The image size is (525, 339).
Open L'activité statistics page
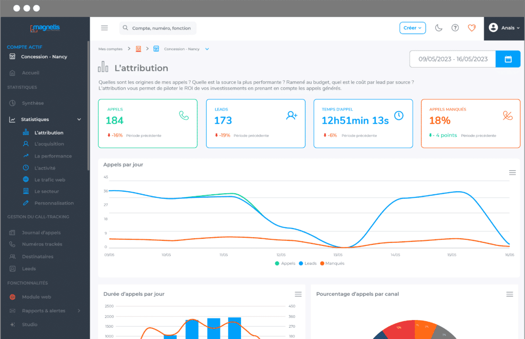[x=45, y=168]
